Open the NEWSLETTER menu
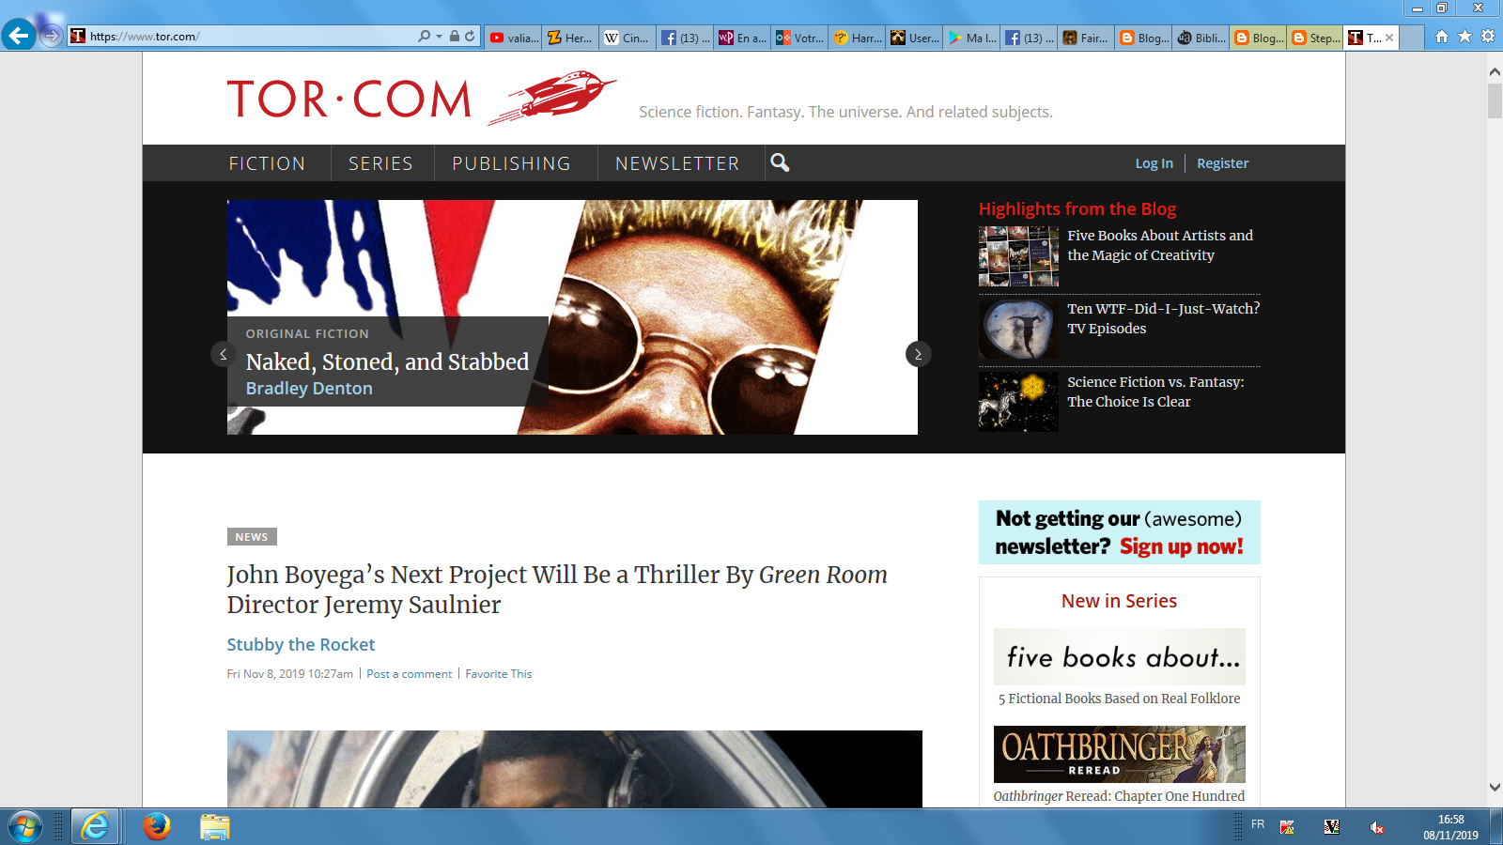This screenshot has width=1503, height=845. point(677,163)
